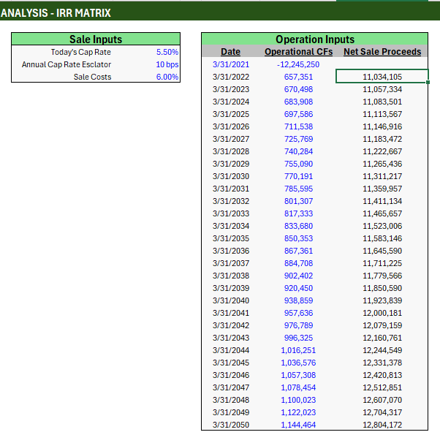Viewport: 440px width, 443px height.
Task: Select net sale proceeds 12,512,851
Action: point(382,387)
